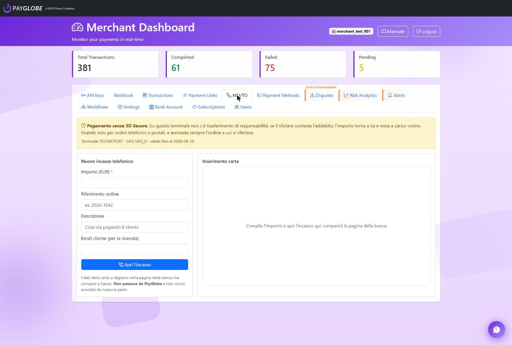Click the 'Nuovo incasso telefonico' heading
The height and width of the screenshot is (345, 512).
click(x=107, y=161)
